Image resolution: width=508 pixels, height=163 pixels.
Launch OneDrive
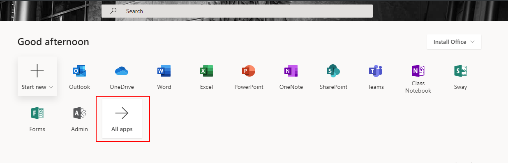pyautogui.click(x=122, y=77)
